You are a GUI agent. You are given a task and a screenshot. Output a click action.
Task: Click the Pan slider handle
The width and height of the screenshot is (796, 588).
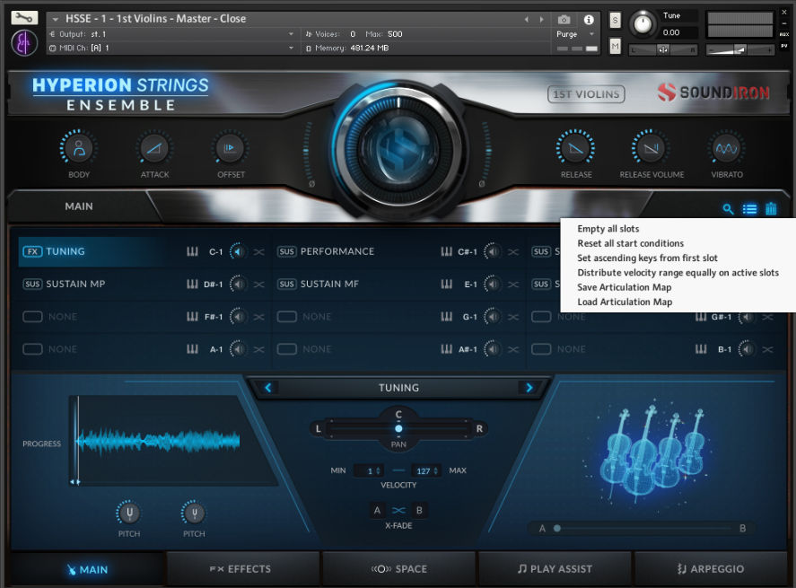point(398,428)
